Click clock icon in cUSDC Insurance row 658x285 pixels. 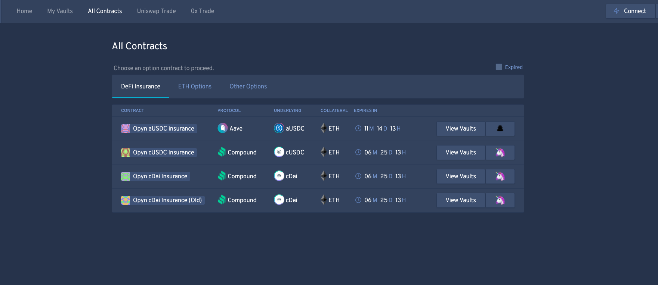tap(358, 152)
